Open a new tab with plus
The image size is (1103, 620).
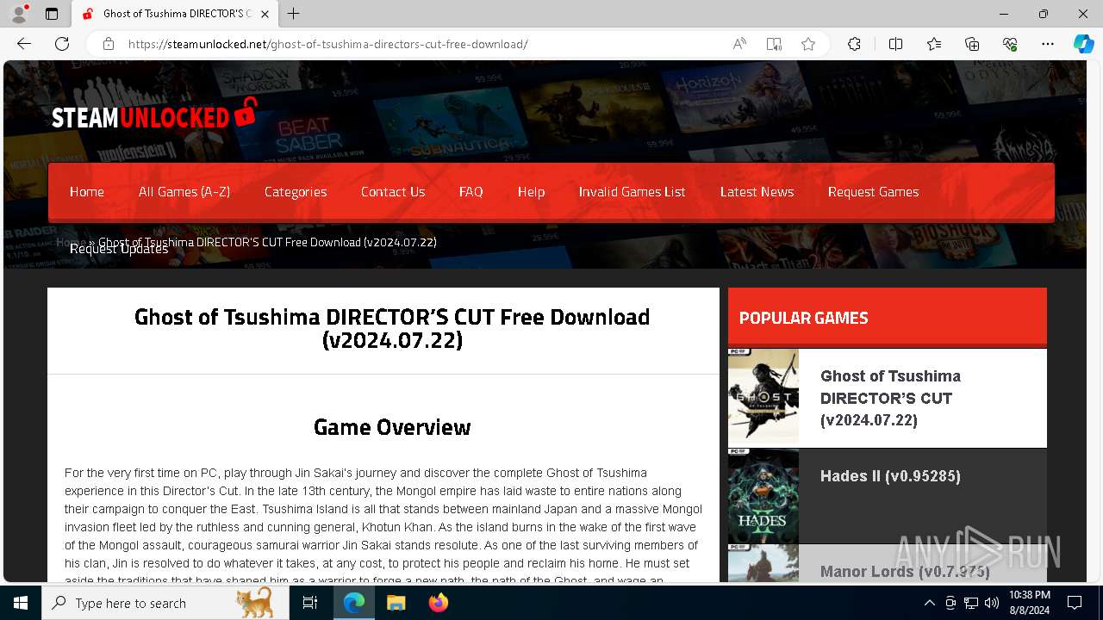tap(294, 14)
